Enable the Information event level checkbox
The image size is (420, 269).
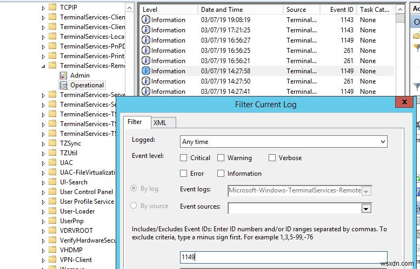[x=221, y=174]
